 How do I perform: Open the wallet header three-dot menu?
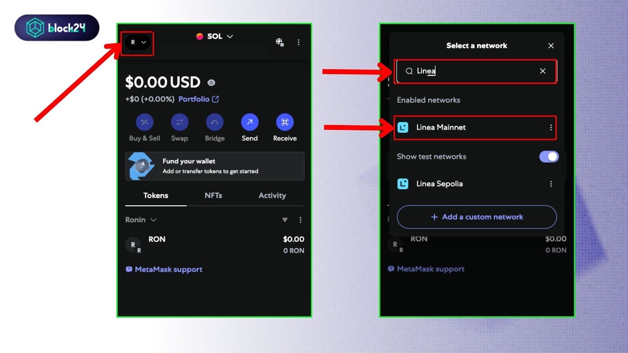coord(299,42)
